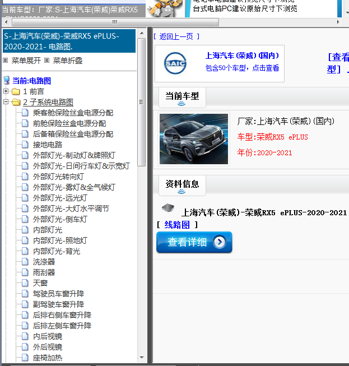Click 车型:荣威RX5 ePLUS red text
Screen dimensions: 349x366
pos(272,137)
